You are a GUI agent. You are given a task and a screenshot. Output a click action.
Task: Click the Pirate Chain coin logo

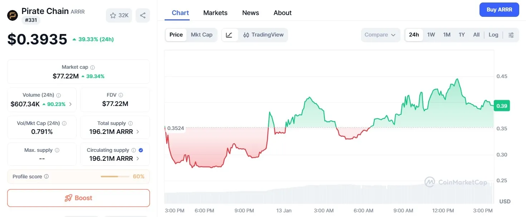coord(12,15)
